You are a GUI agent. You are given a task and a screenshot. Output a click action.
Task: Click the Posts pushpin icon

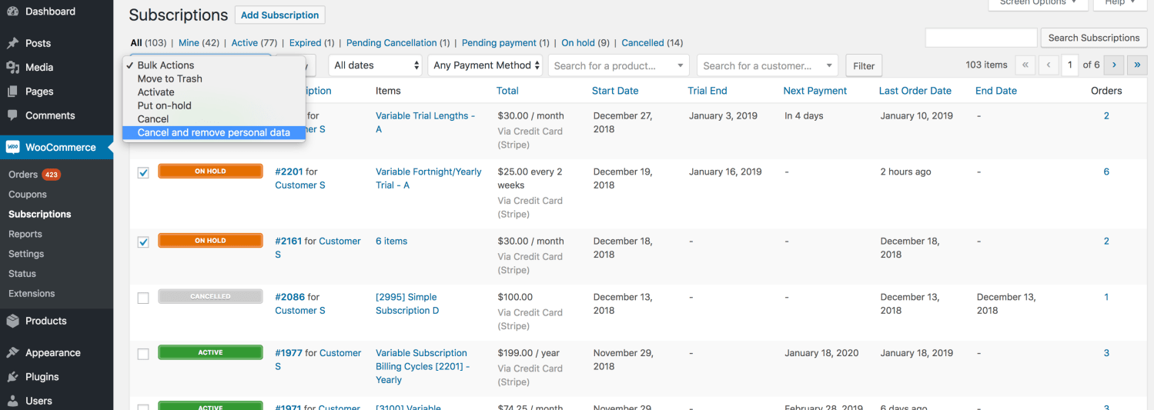point(13,43)
